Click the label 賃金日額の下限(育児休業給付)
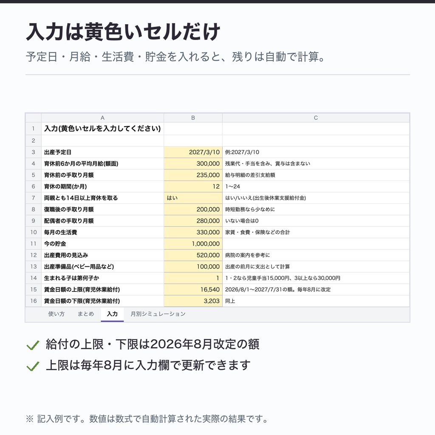This screenshot has width=435, height=435. pos(82,301)
